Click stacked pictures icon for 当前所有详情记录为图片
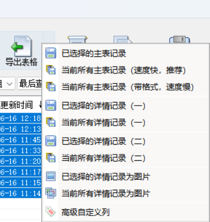The image size is (210, 222). (50, 193)
